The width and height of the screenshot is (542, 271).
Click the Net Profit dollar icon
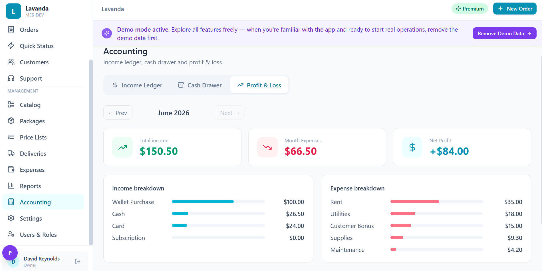[412, 147]
